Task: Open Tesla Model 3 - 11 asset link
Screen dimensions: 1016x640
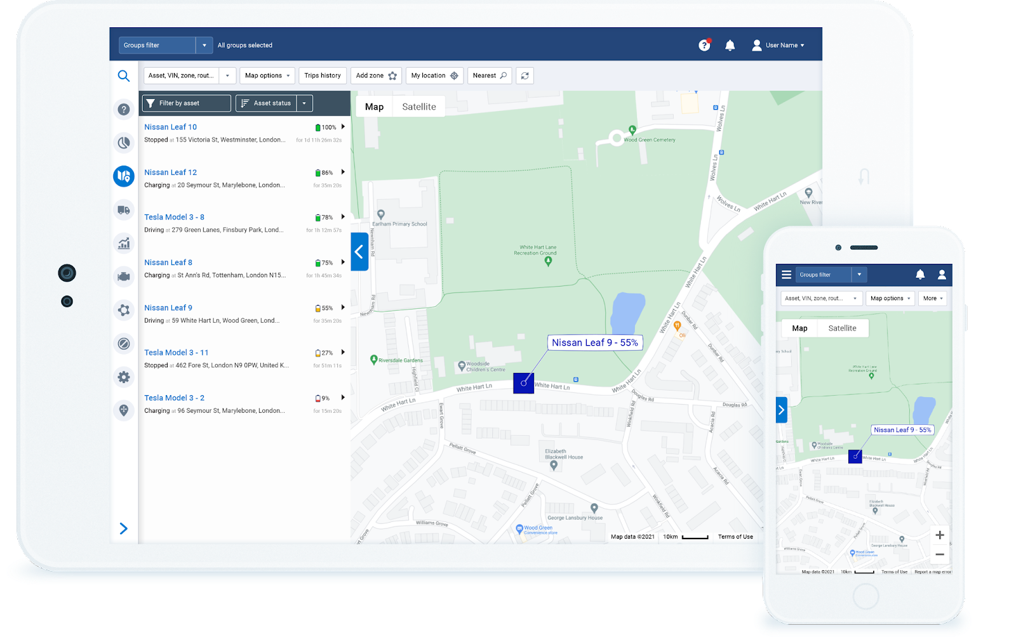Action: tap(176, 353)
